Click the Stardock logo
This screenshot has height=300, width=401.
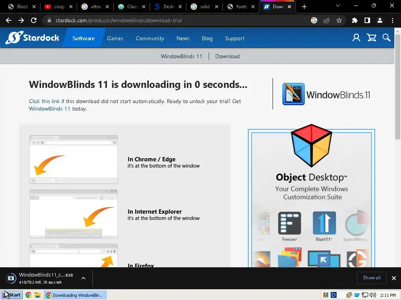click(x=32, y=38)
